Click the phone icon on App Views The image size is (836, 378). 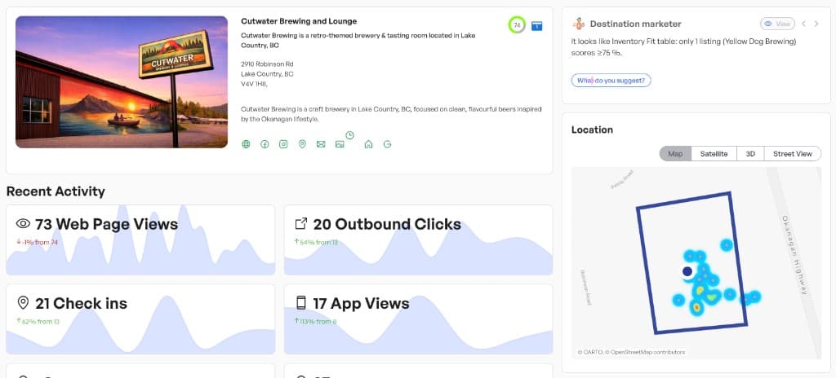[301, 303]
